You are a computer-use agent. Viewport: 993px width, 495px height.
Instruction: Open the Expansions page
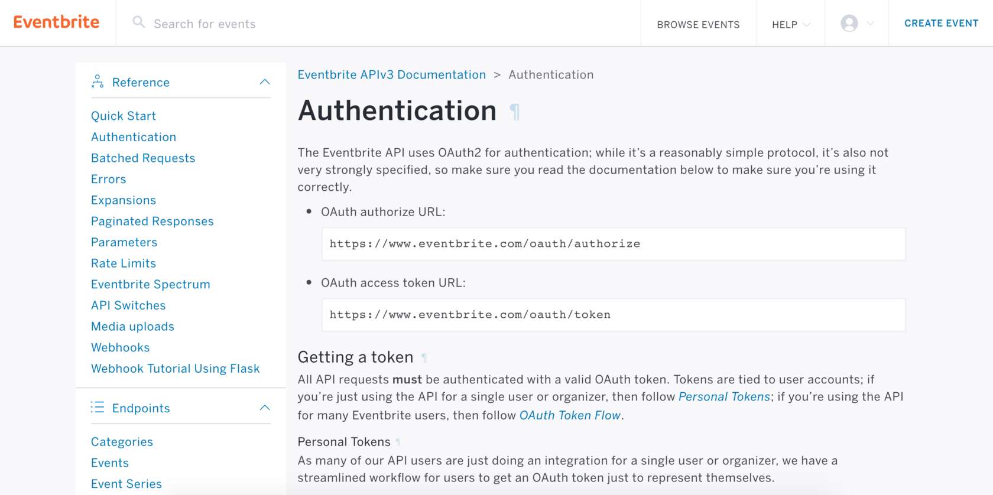pyautogui.click(x=124, y=200)
